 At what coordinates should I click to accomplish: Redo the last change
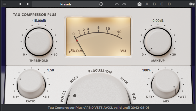tap(124, 4)
